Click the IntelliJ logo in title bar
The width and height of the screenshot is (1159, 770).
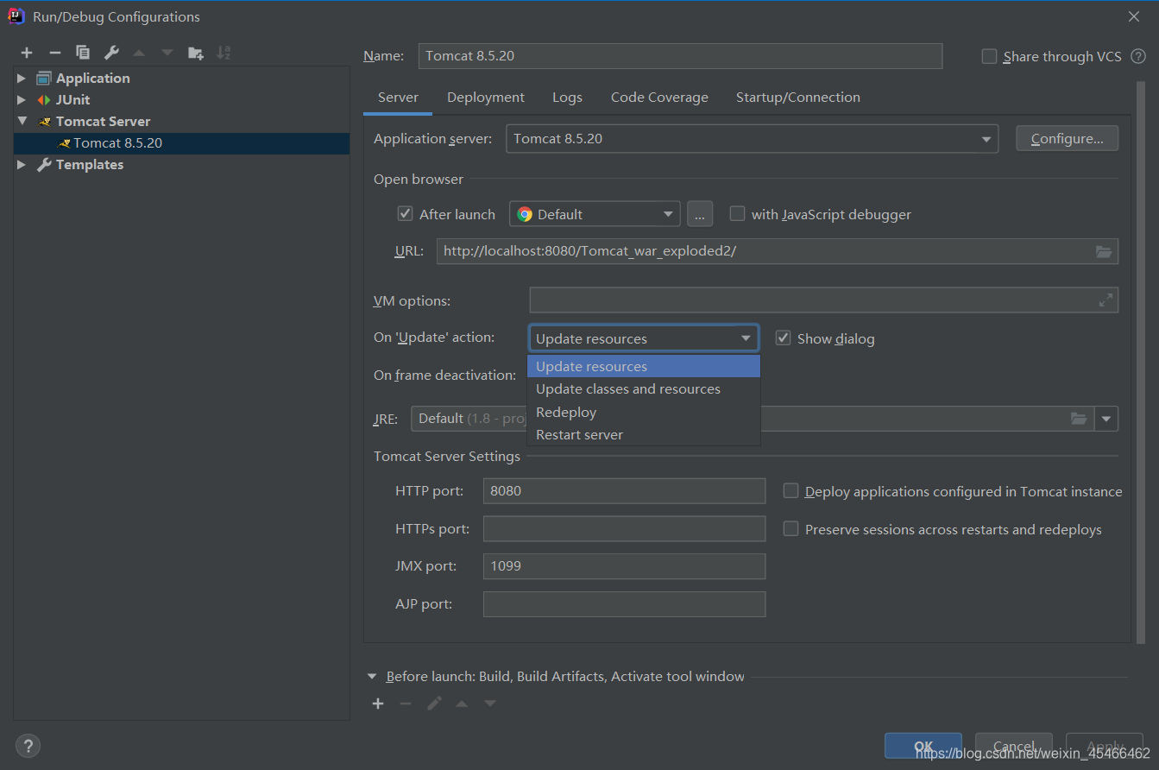coord(16,16)
